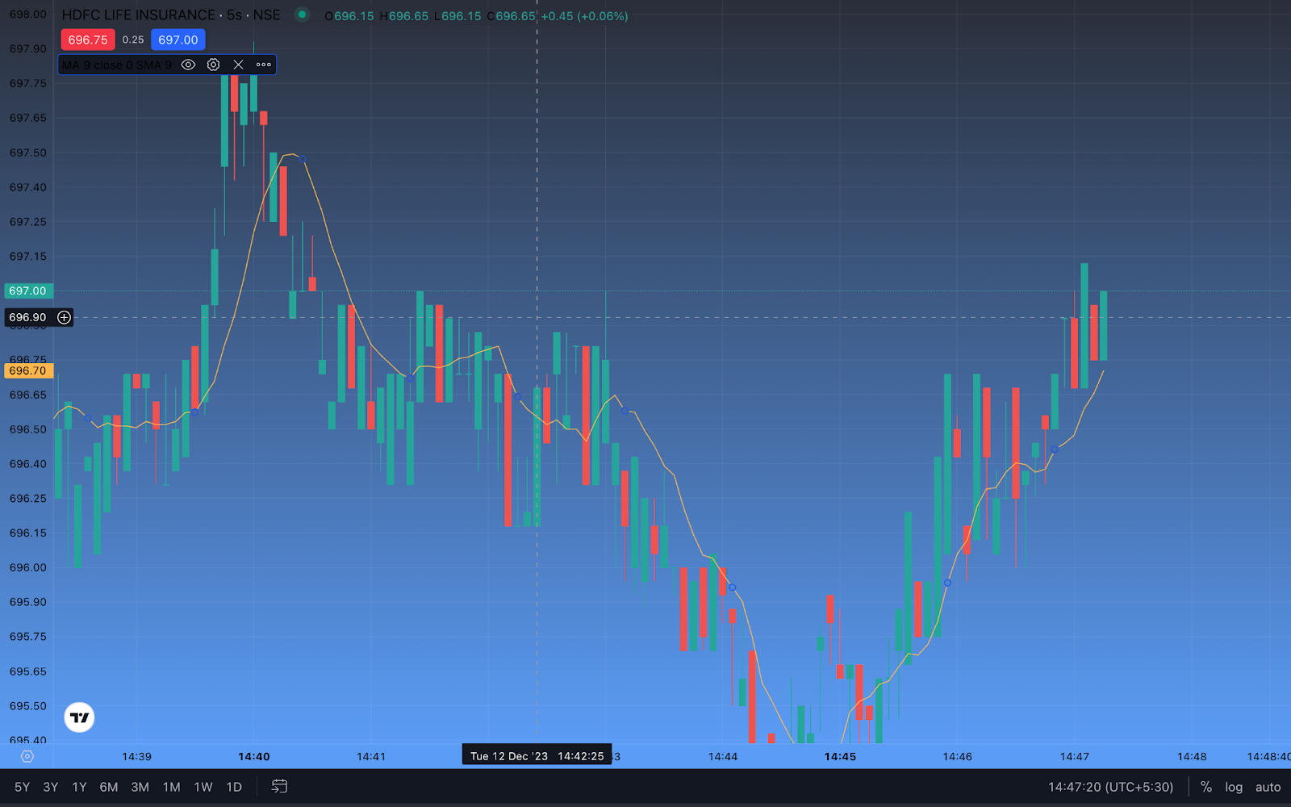Open the go to date calendar icon
This screenshot has width=1291, height=807.
(279, 786)
